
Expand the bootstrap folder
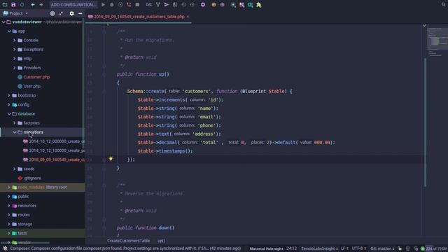(9, 95)
